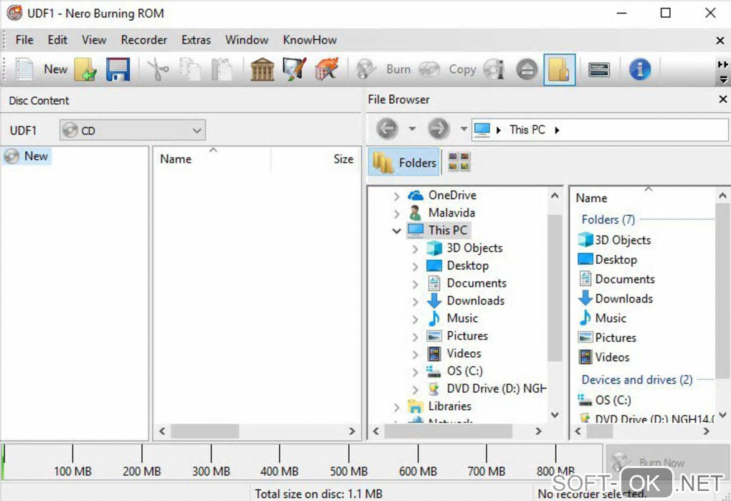Save compilation with floppy disk icon
The height and width of the screenshot is (501, 731).
(118, 70)
